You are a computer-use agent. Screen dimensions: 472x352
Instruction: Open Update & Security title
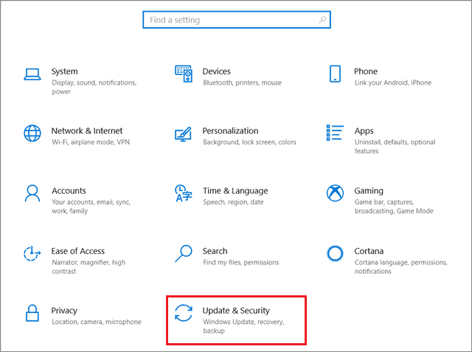(236, 311)
